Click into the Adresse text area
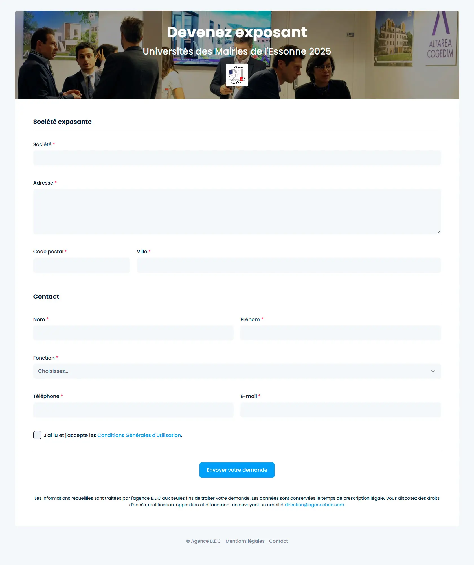The height and width of the screenshot is (565, 474). click(x=237, y=211)
